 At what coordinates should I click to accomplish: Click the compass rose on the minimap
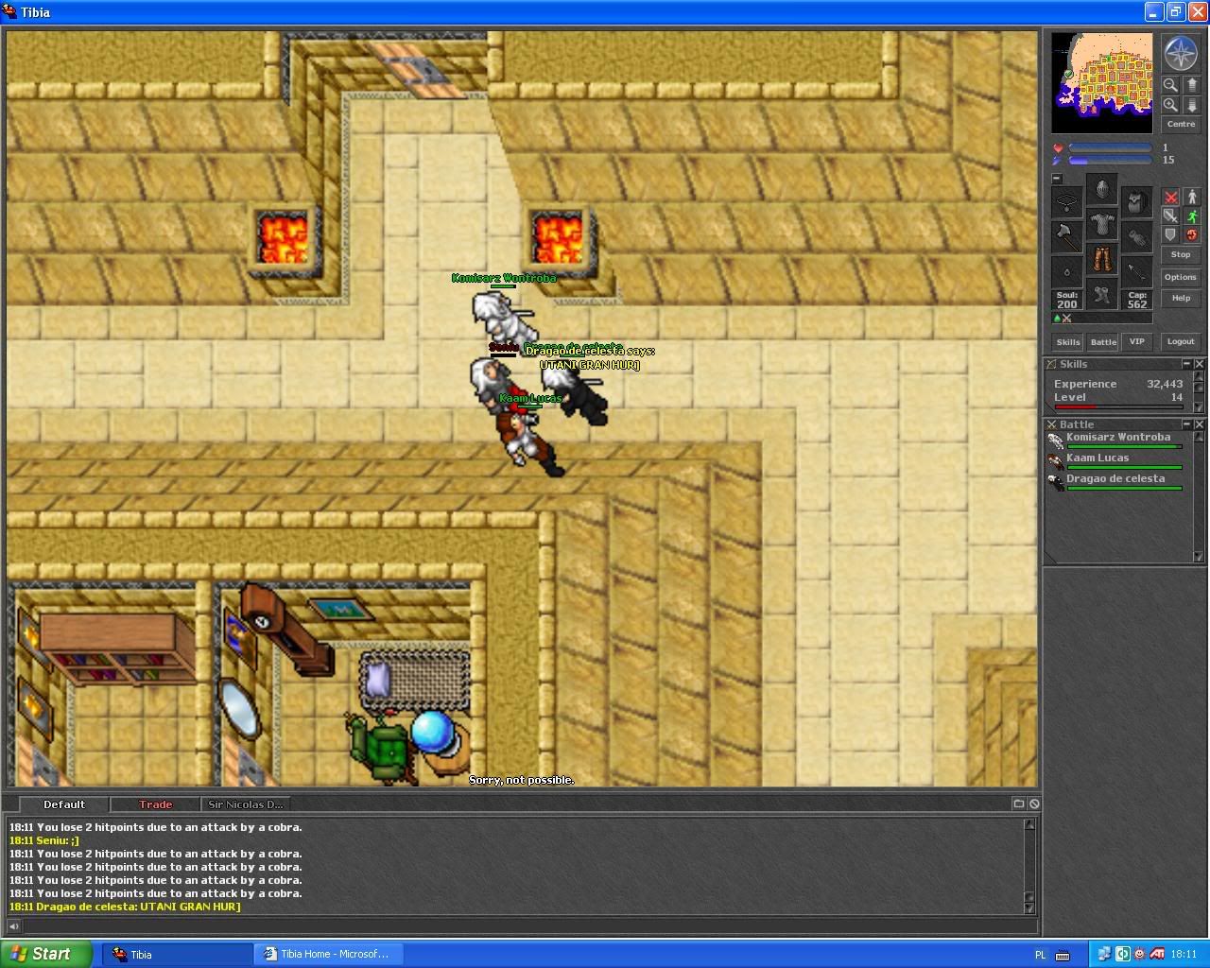pos(1181,54)
